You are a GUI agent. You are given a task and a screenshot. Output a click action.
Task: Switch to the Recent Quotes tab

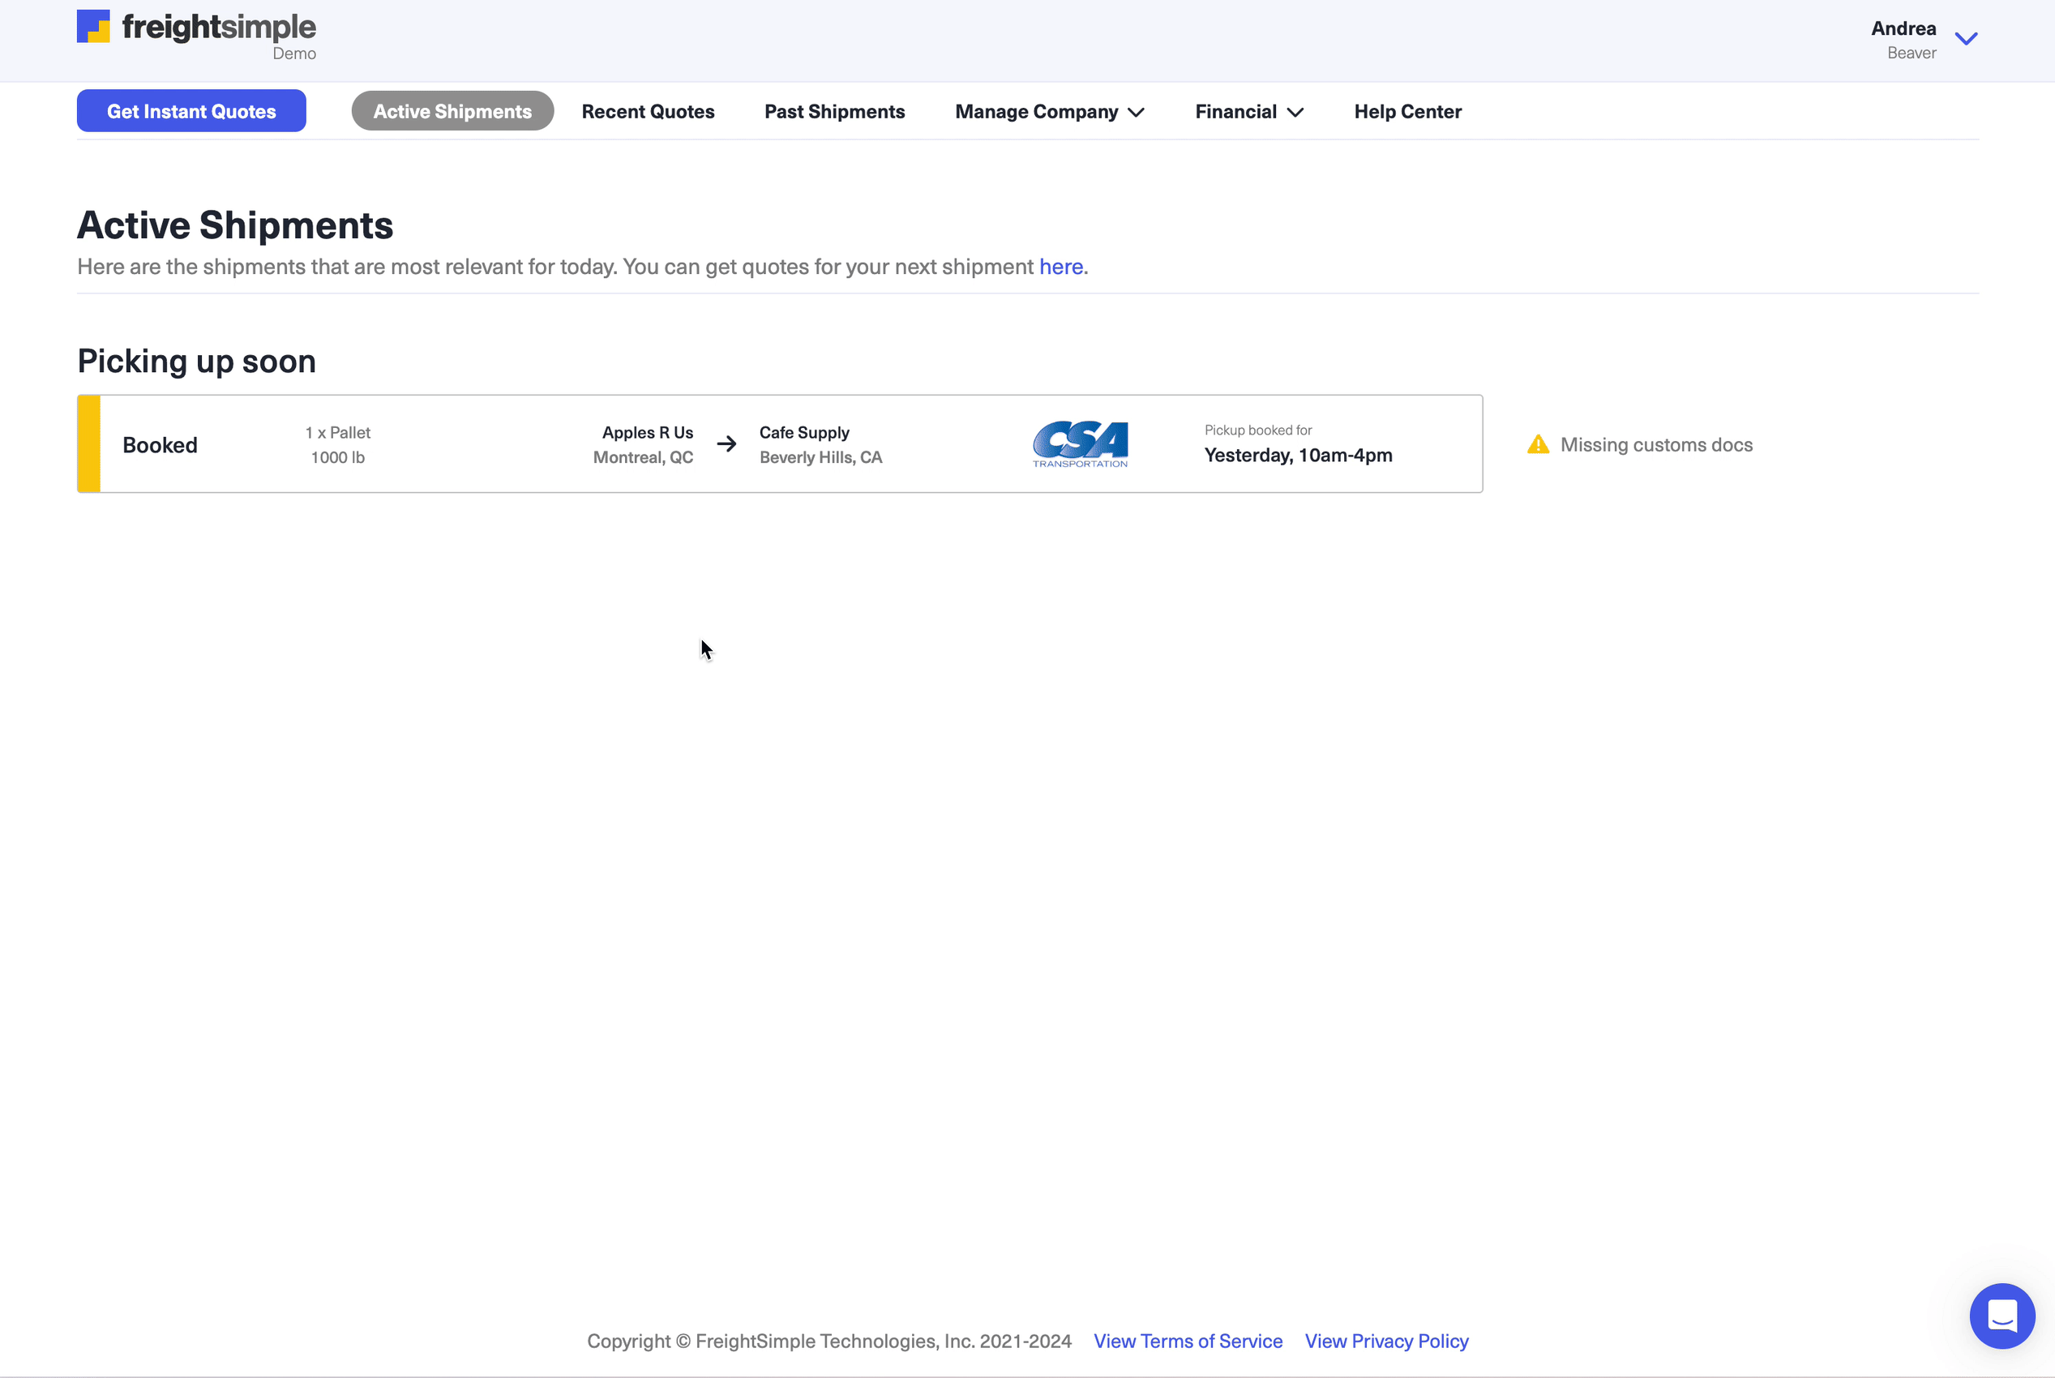[648, 112]
